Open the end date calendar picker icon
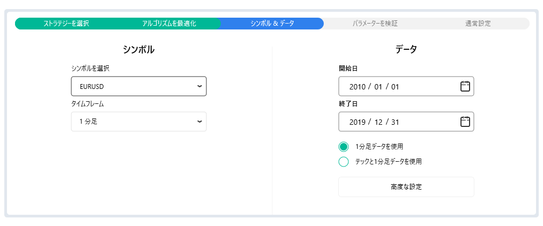543x226 pixels. coord(465,122)
